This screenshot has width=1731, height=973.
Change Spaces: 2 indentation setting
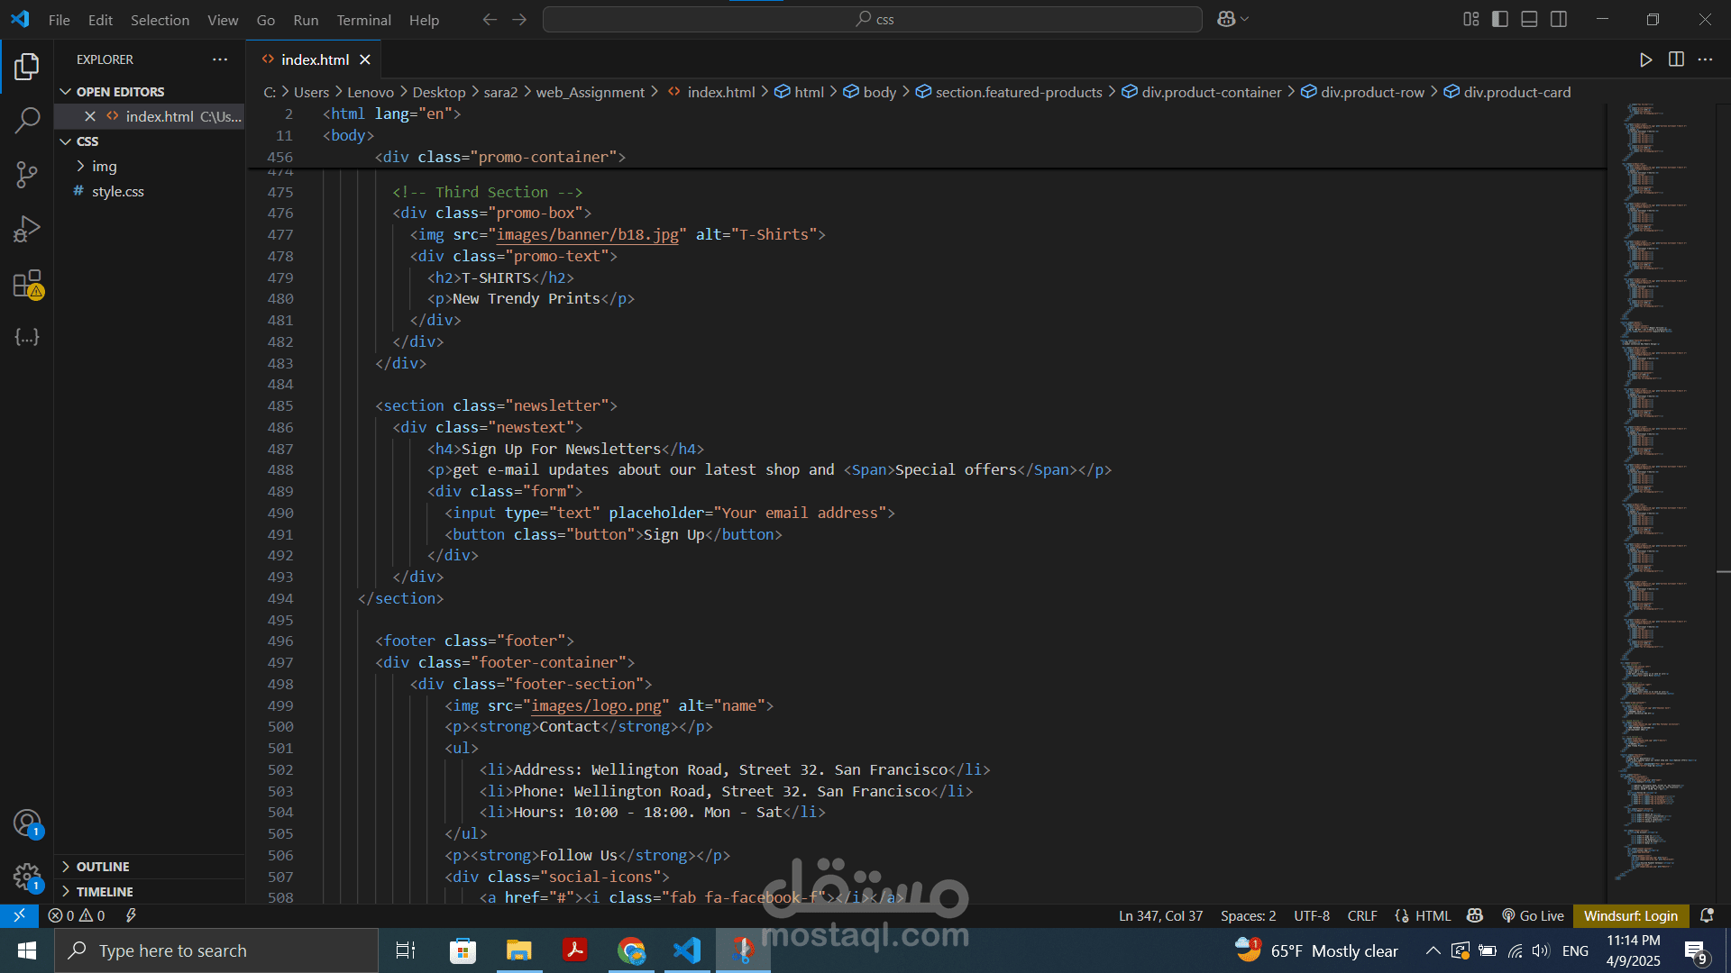1249,915
